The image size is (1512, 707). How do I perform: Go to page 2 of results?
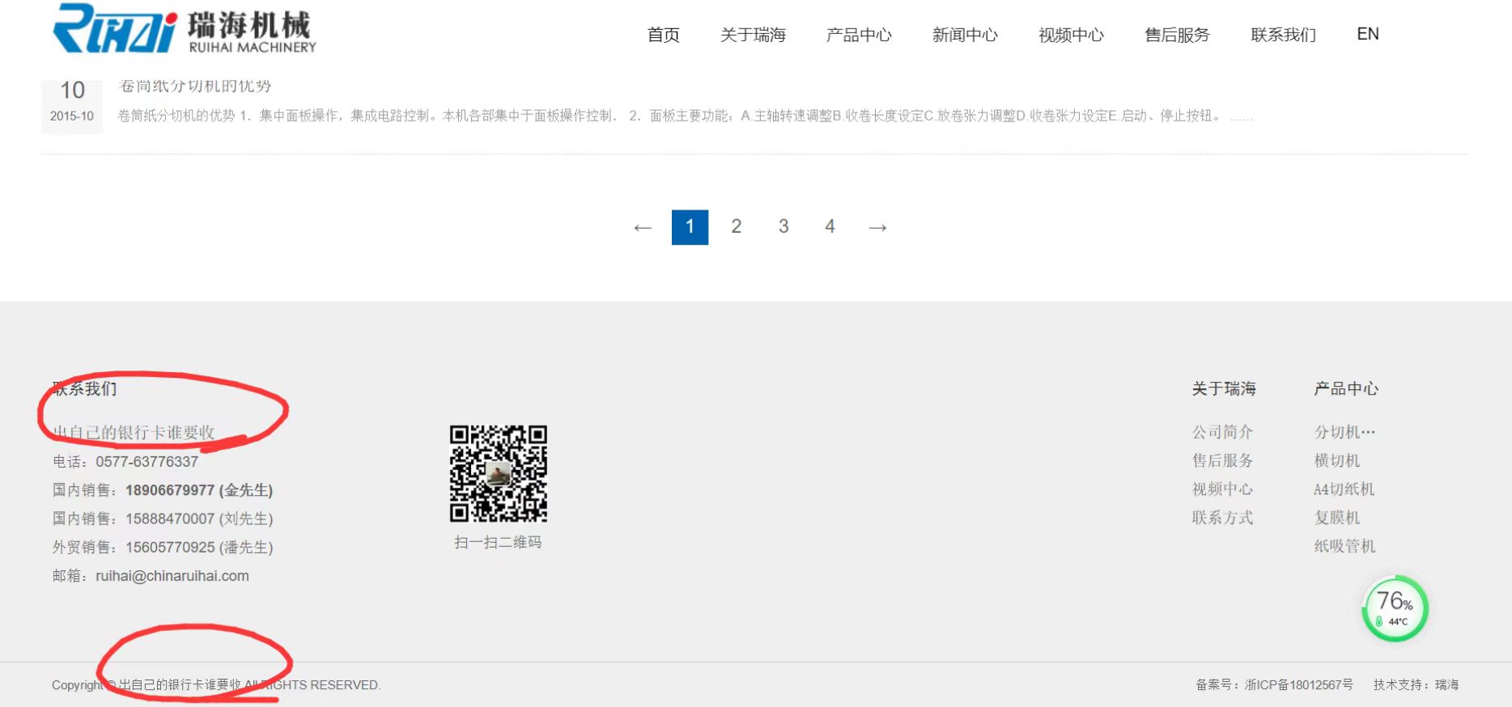click(x=736, y=226)
